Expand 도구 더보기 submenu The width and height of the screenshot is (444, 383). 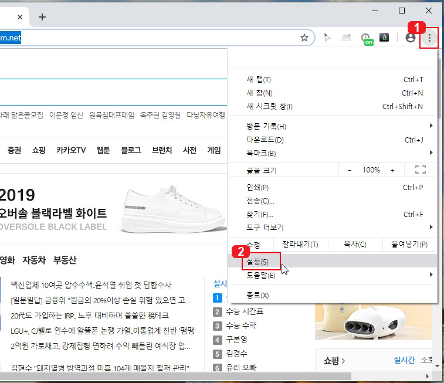333,228
